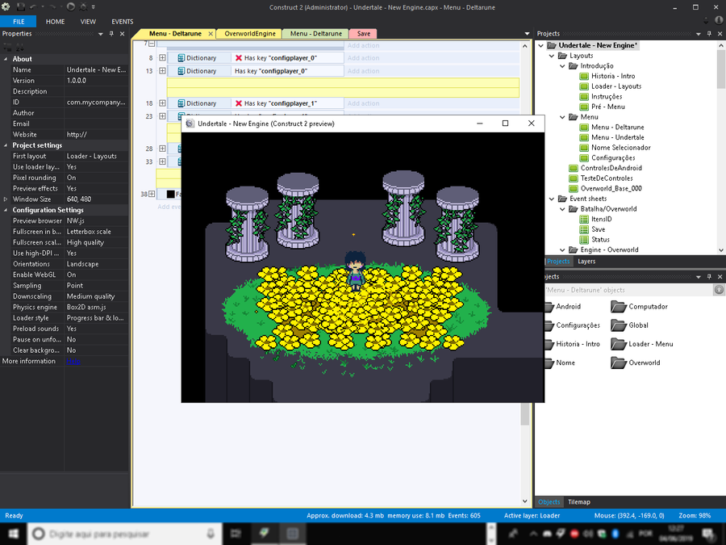Open quick access toolbar customize arrow
Screen dimensions: 726x545
93,7
